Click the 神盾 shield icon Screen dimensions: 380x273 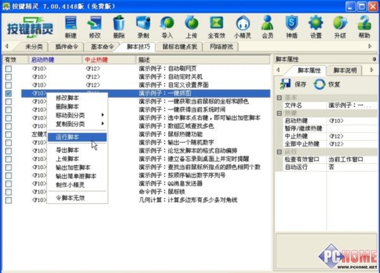[292, 26]
